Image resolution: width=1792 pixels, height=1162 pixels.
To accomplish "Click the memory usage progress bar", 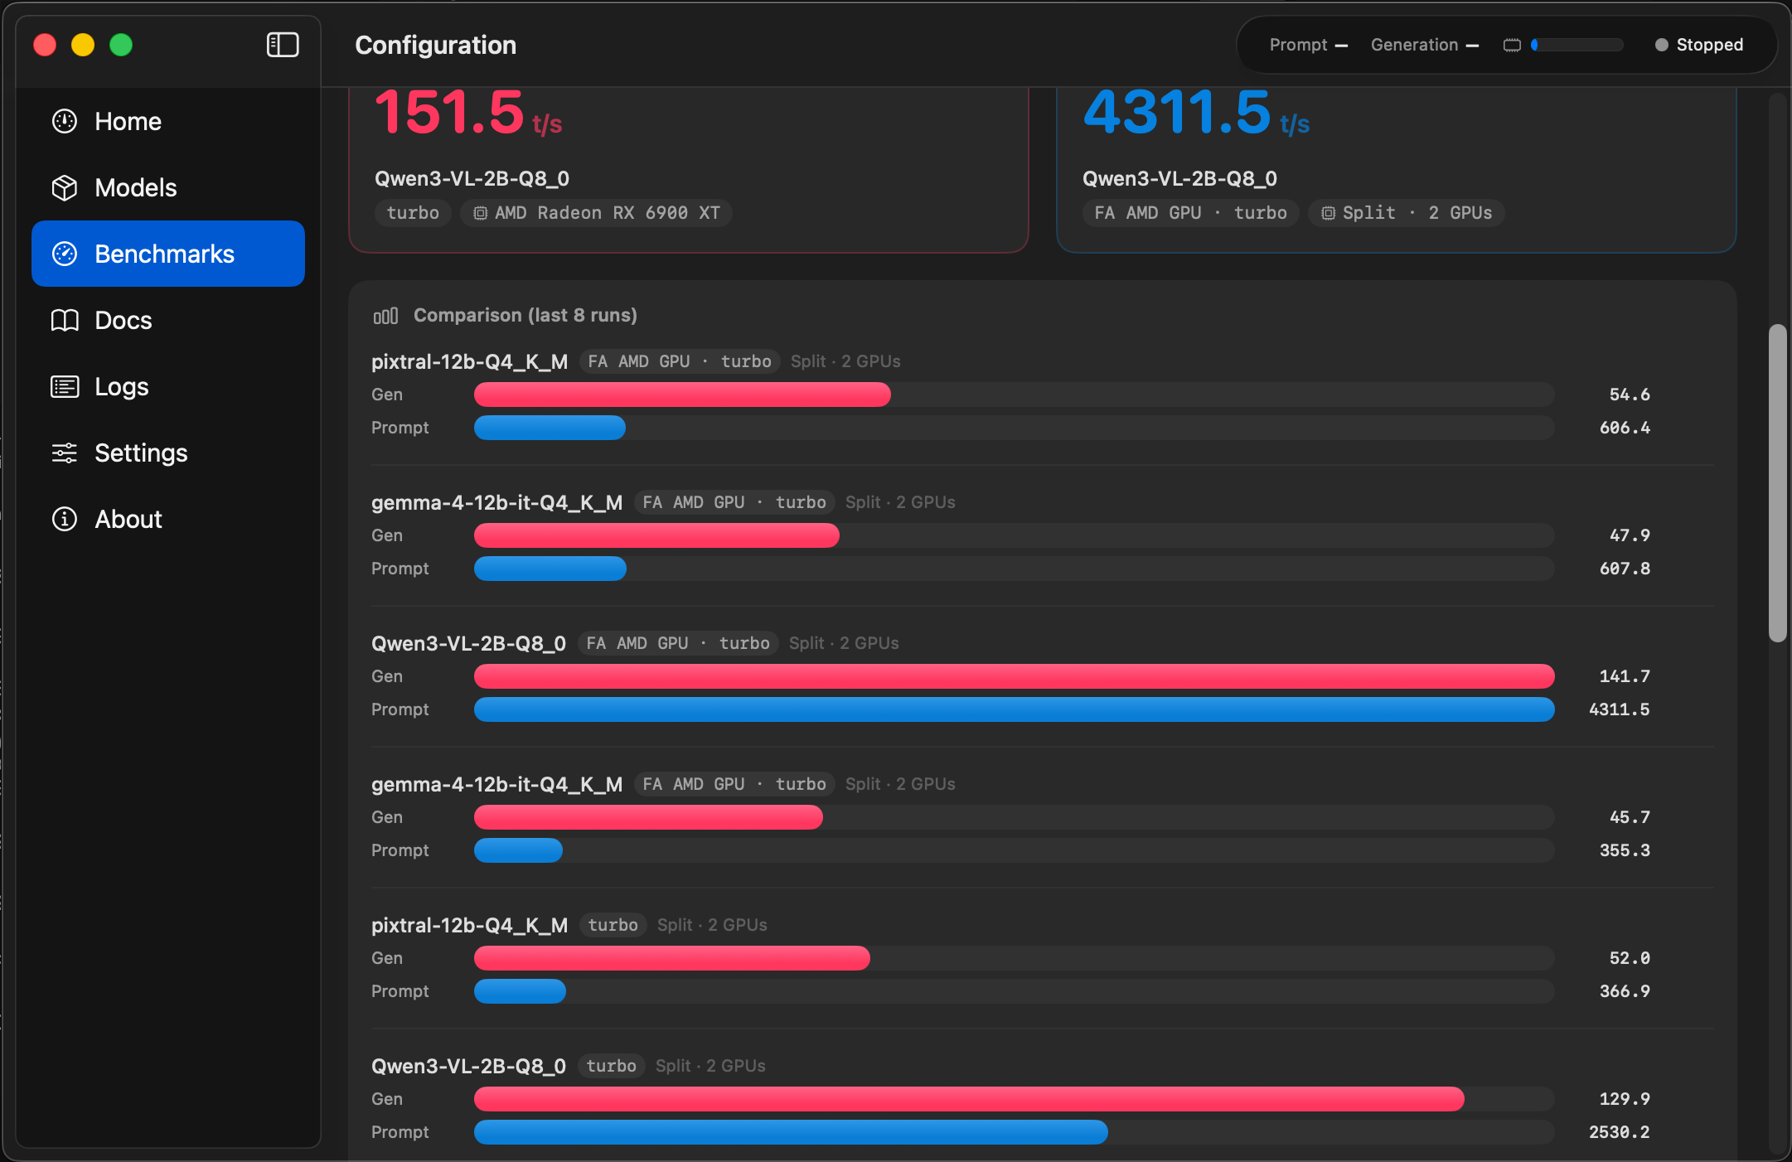I will [x=1576, y=45].
